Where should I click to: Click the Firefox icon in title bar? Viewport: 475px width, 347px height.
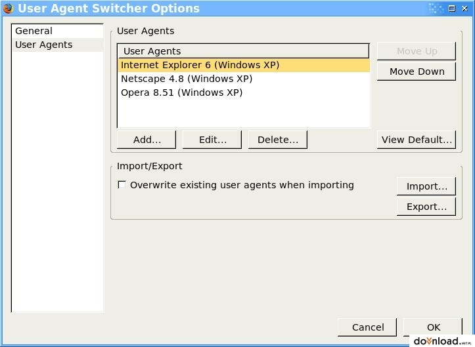(8, 9)
